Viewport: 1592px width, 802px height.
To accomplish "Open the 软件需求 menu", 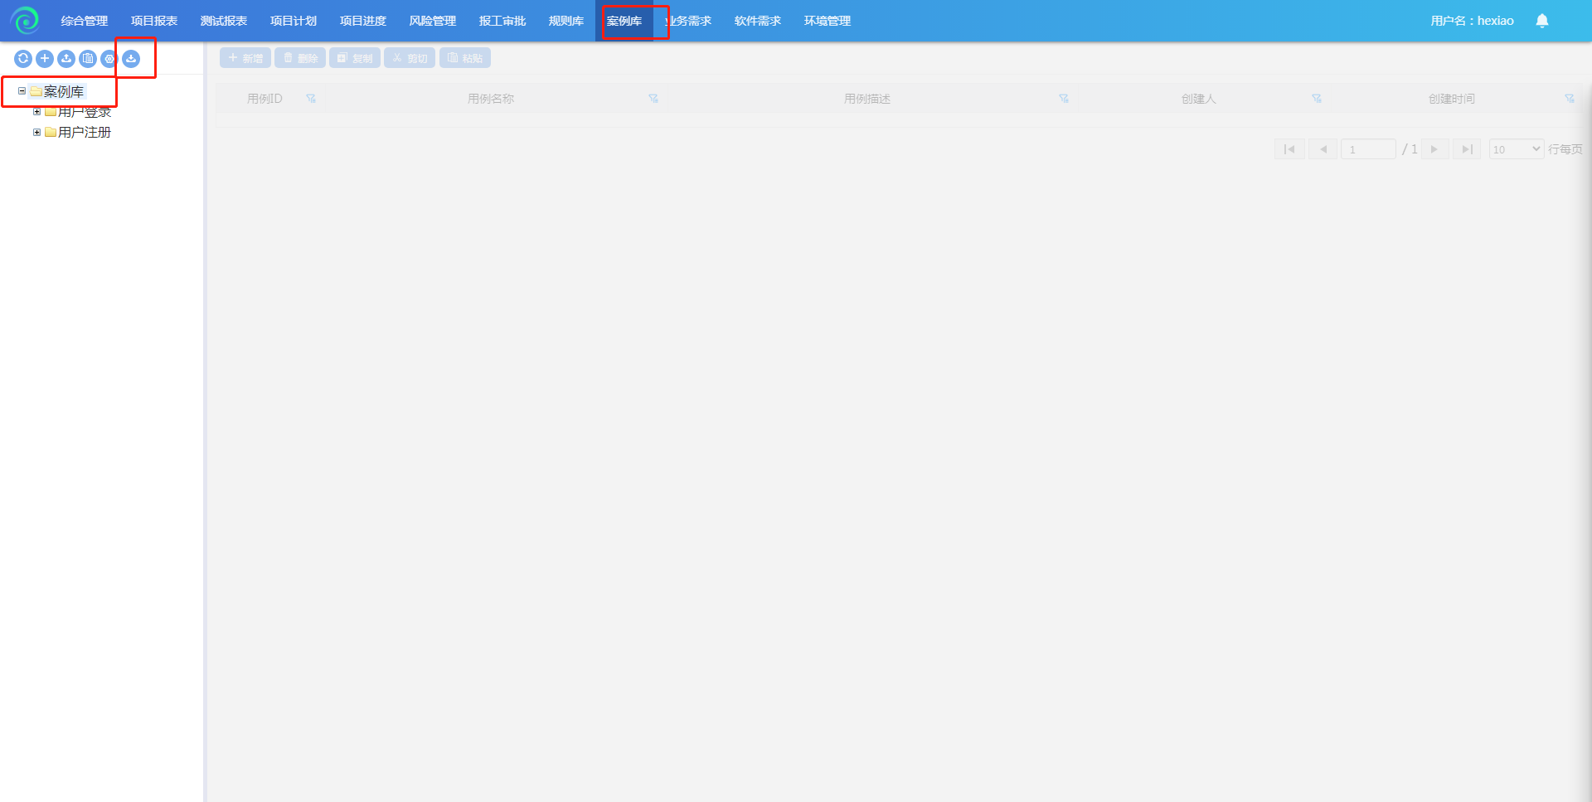I will coord(758,21).
